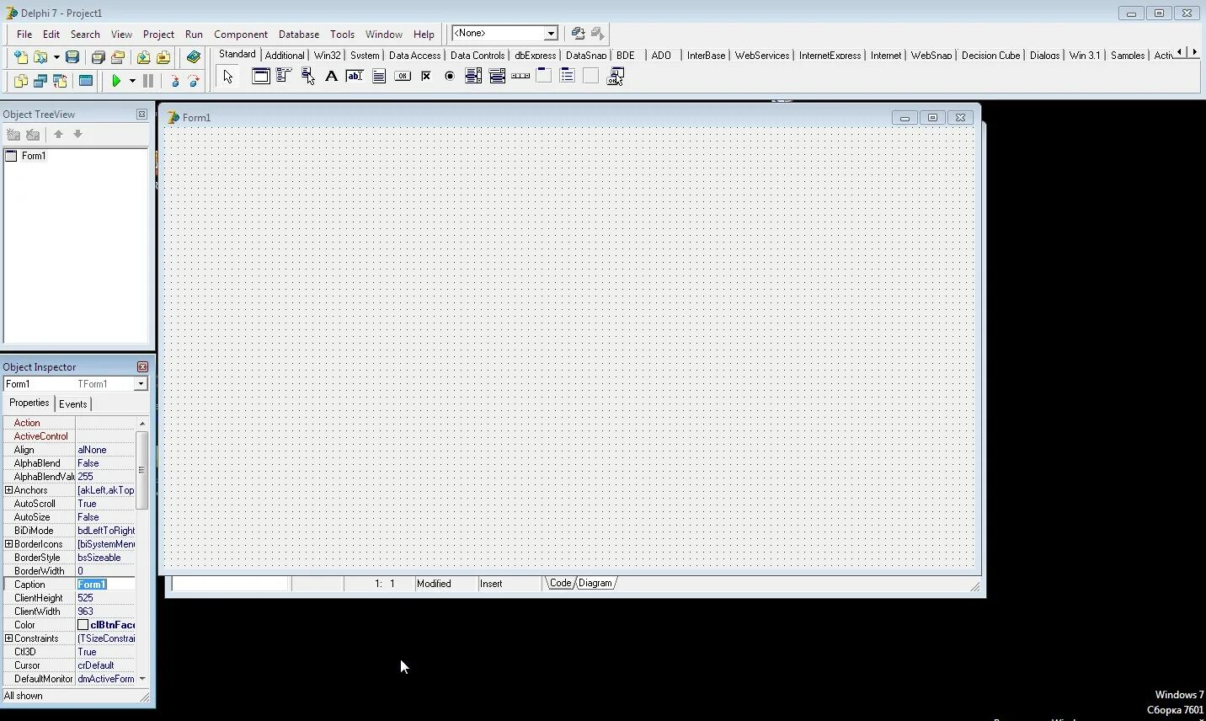Viewport: 1206px width, 721px height.
Task: Click Remove file from project icon
Action: click(x=163, y=57)
